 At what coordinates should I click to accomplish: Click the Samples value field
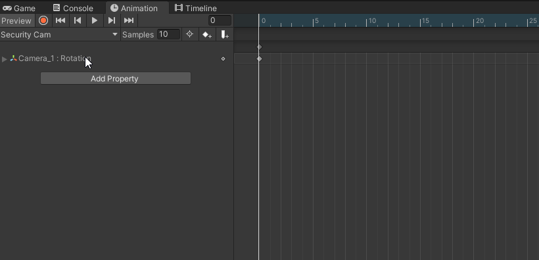[168, 34]
